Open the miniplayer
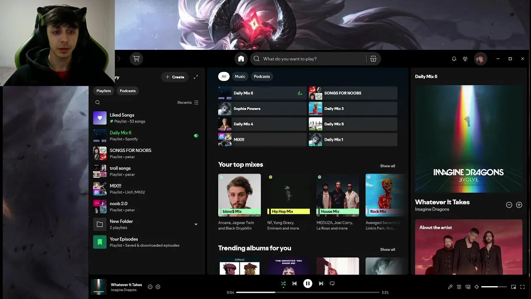This screenshot has width=531, height=299. coord(514,287)
